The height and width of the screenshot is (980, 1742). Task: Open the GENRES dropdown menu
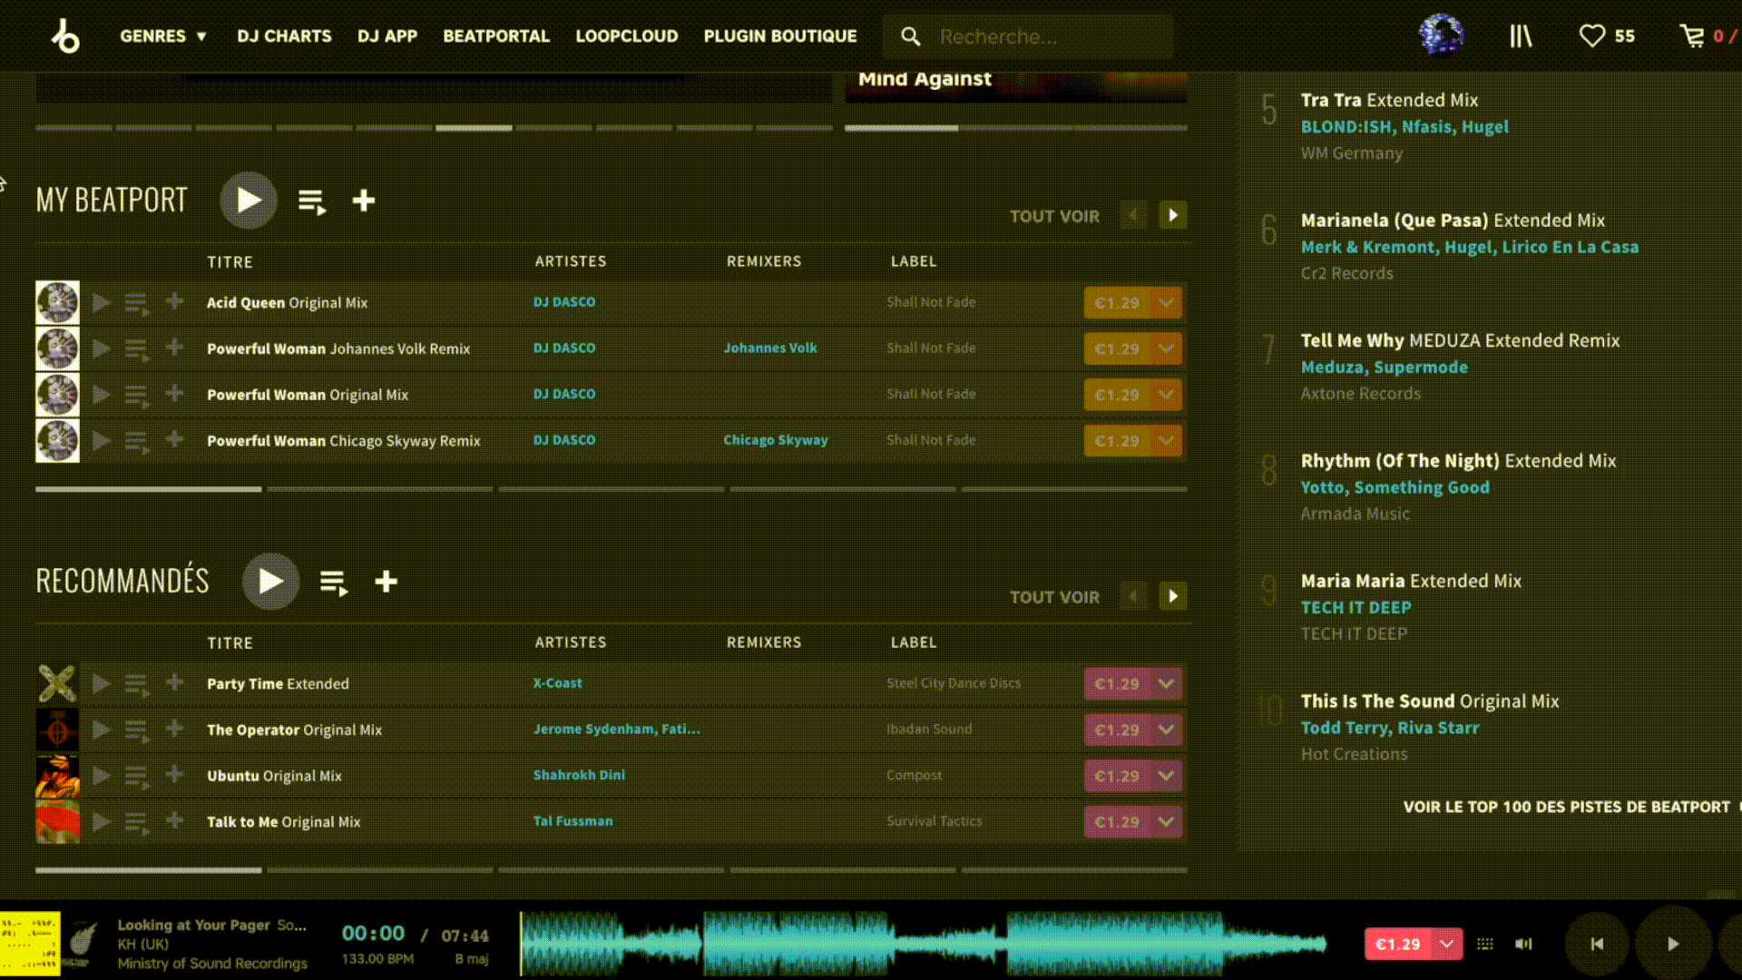click(x=163, y=36)
